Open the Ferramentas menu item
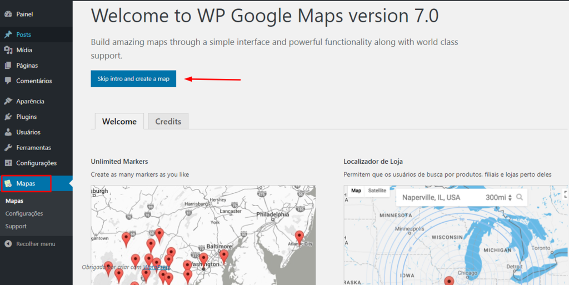The height and width of the screenshot is (285, 569). tap(36, 148)
